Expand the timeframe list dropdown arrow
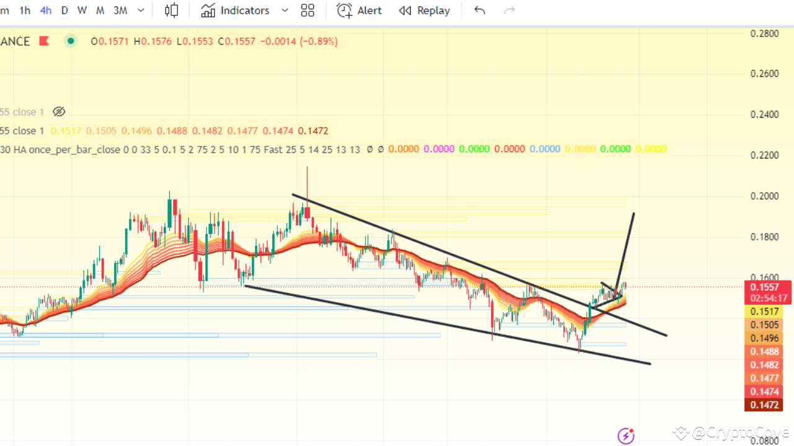 click(x=140, y=10)
